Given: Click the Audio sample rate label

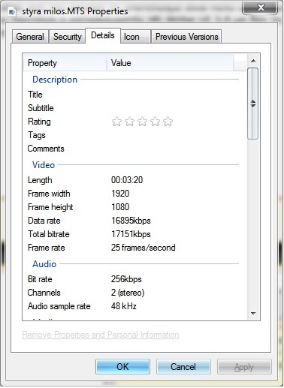Looking at the screenshot, I should click(59, 306).
